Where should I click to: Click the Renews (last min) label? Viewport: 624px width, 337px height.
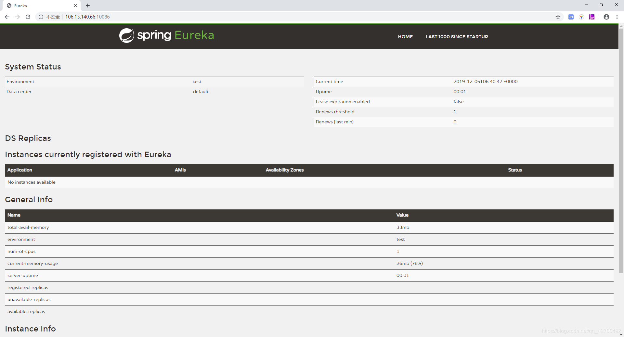pyautogui.click(x=334, y=122)
